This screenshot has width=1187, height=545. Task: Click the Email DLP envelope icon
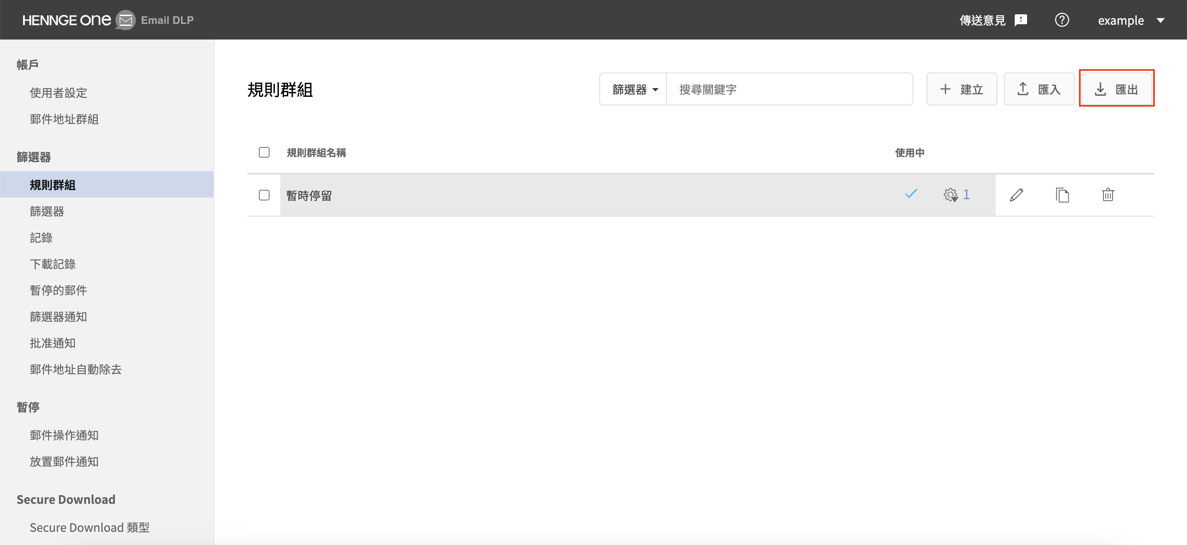(125, 20)
